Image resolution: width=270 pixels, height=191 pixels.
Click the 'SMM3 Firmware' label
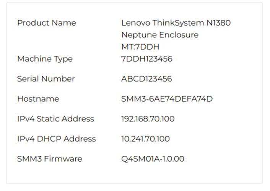[50, 159]
